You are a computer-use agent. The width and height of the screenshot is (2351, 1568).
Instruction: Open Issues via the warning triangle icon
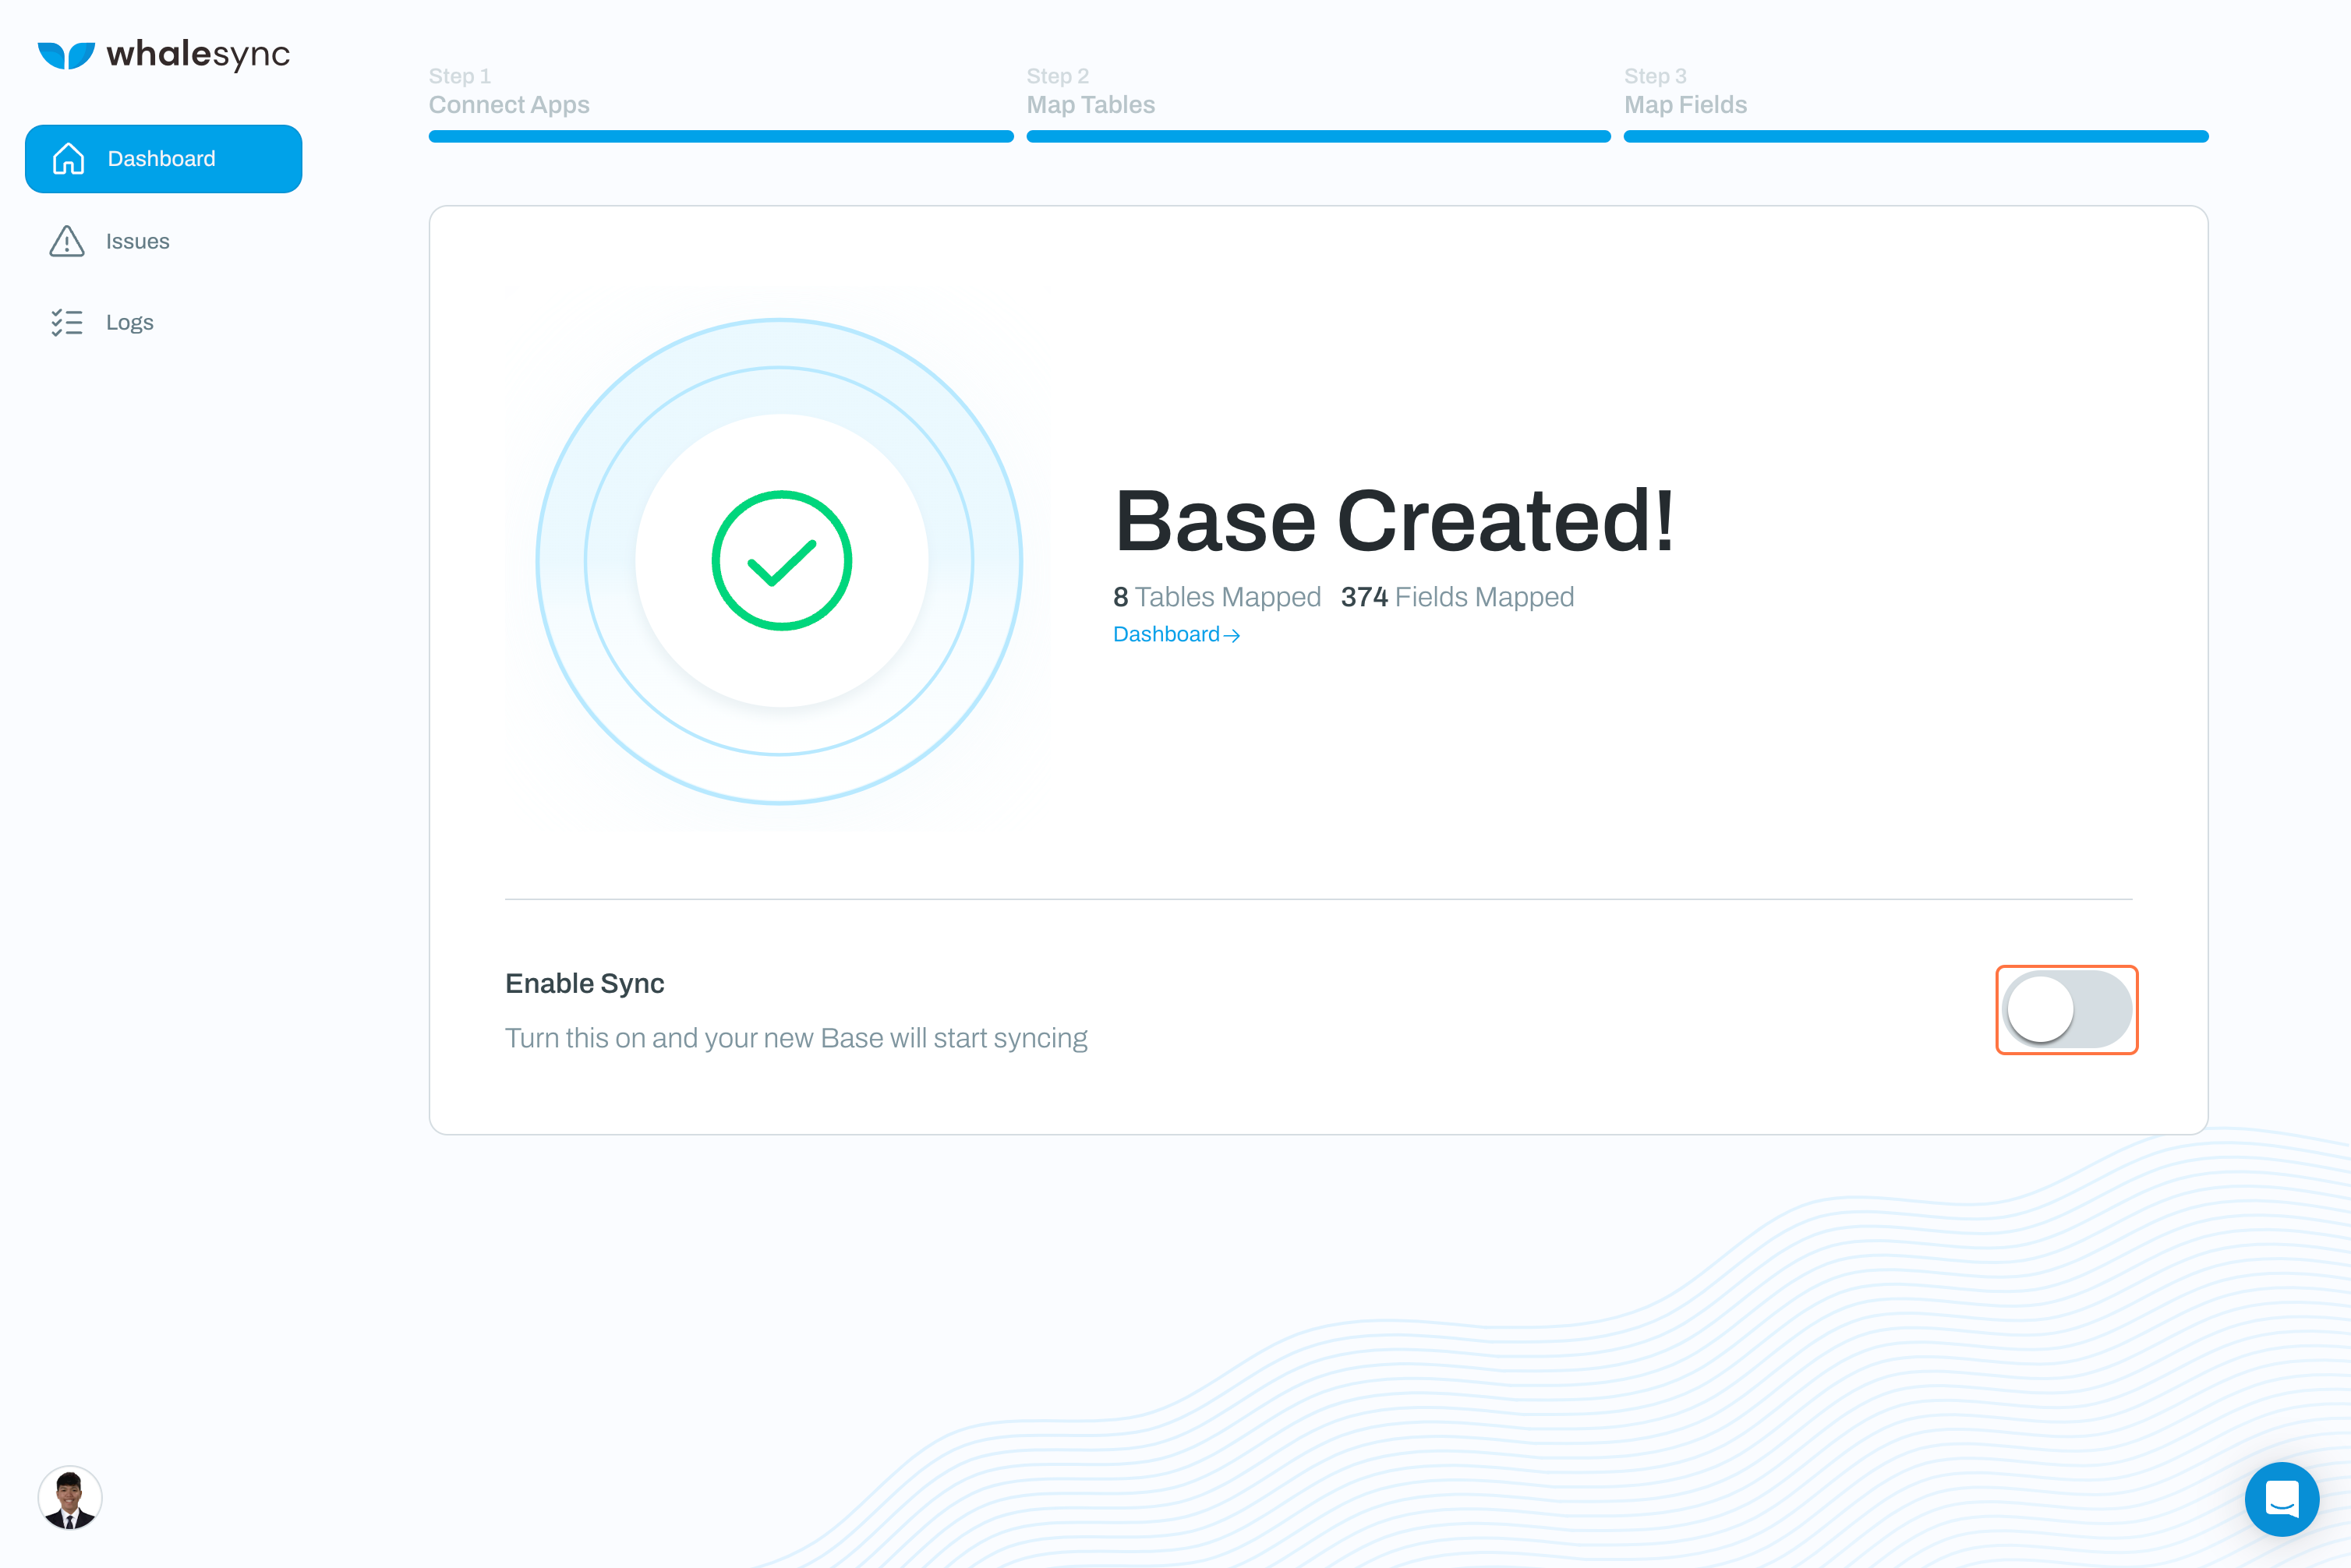66,241
